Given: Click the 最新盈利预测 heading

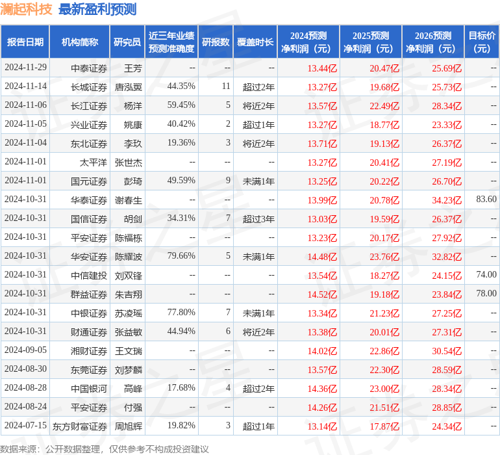Looking at the screenshot, I should pos(97,9).
